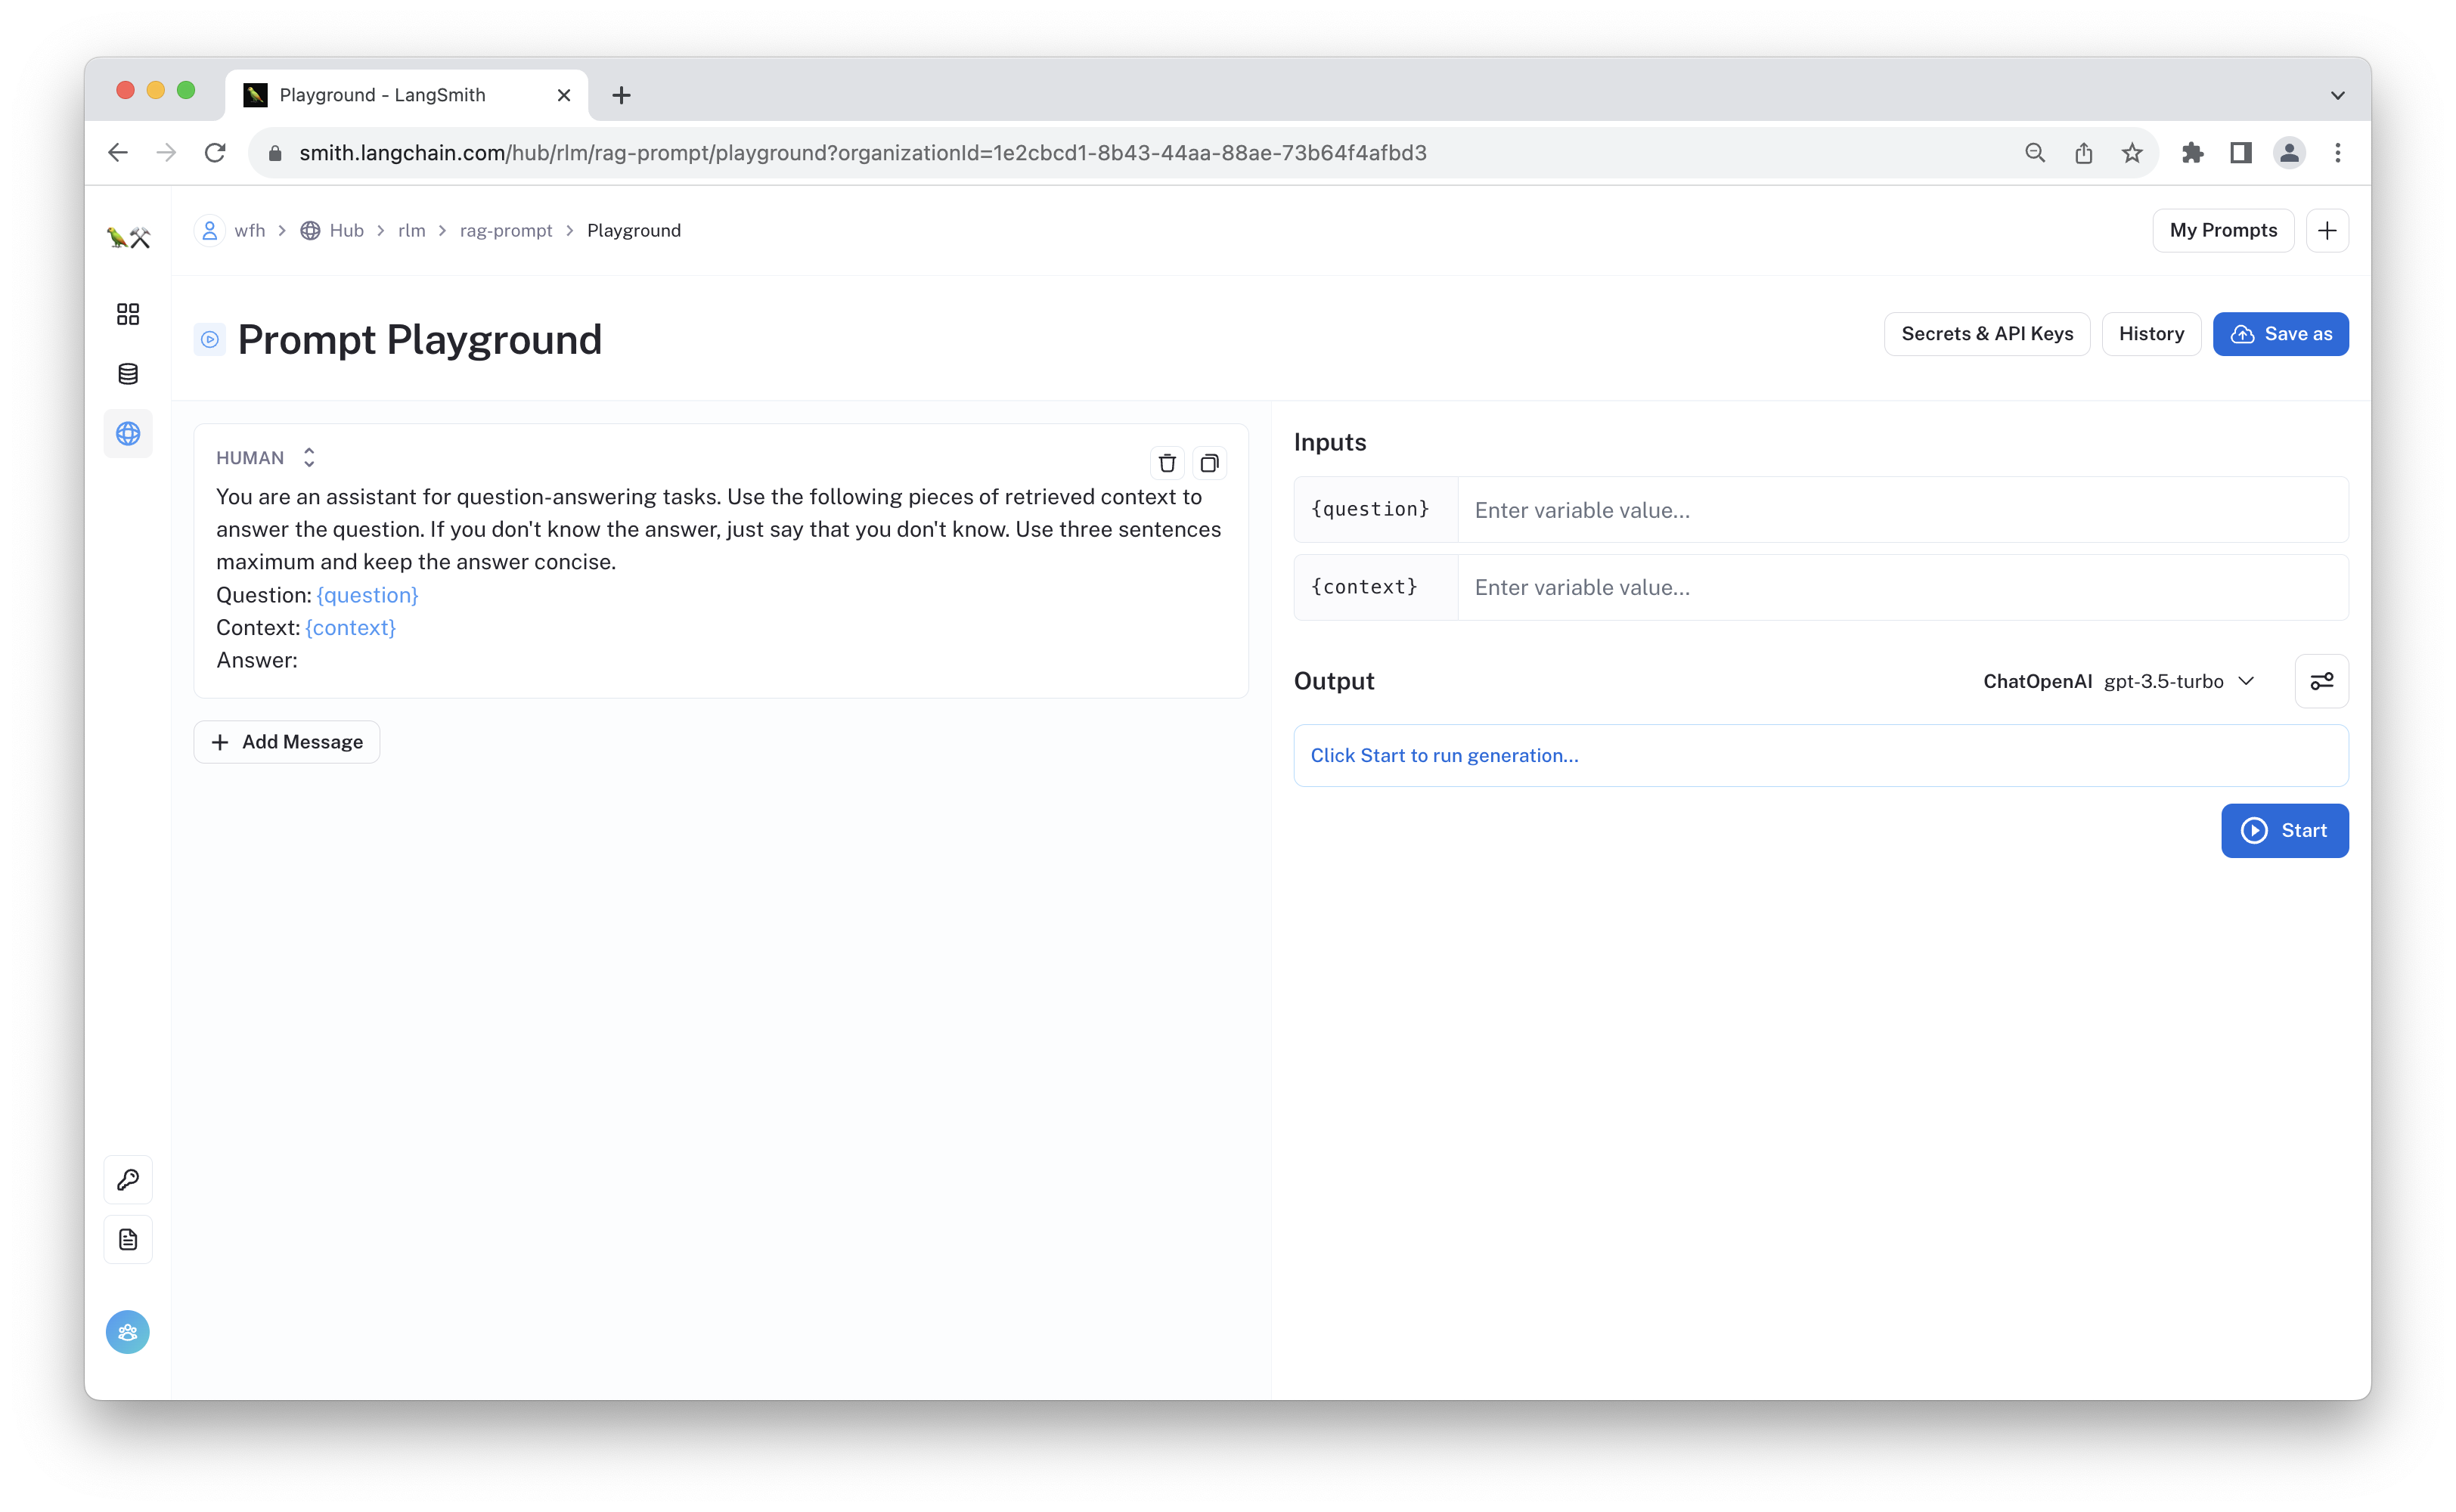
Task: Go back with the browser back arrow
Action: pyautogui.click(x=118, y=152)
